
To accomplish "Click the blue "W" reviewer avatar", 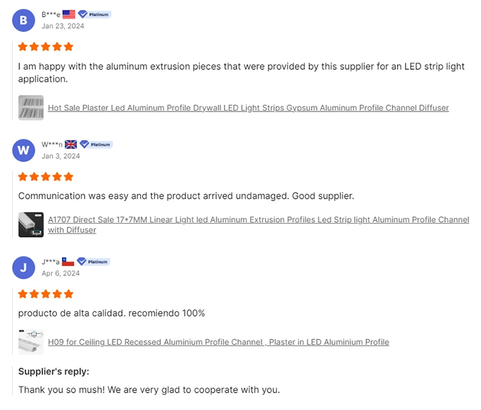I will coord(24,150).
